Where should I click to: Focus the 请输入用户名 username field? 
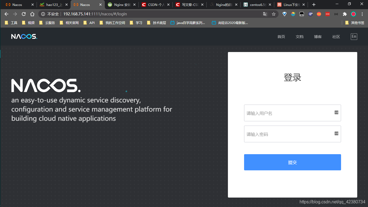click(x=293, y=113)
